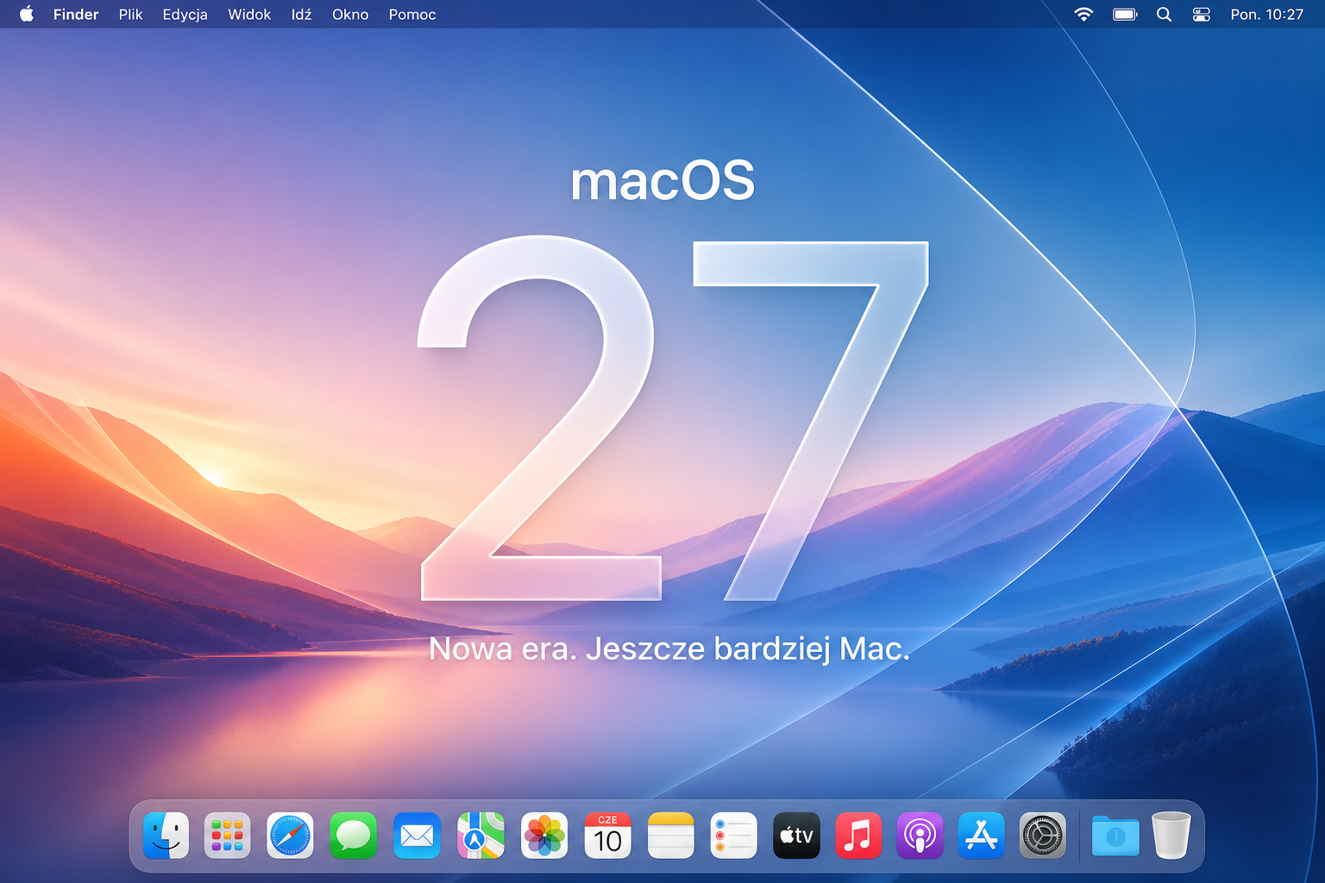Screen dimensions: 1325x883
Task: Open Control Center in the menu bar
Action: pos(1201,14)
